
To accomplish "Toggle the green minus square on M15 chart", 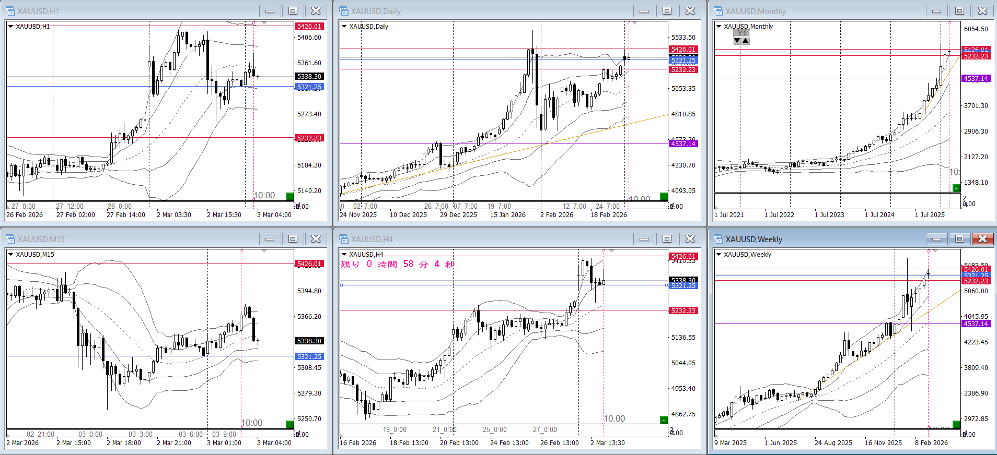I will coord(289,424).
